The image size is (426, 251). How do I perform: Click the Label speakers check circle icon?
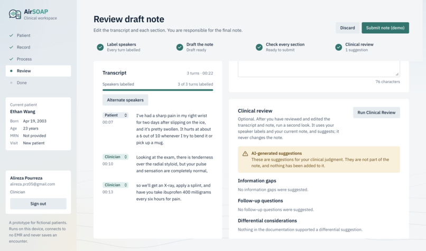click(x=100, y=47)
